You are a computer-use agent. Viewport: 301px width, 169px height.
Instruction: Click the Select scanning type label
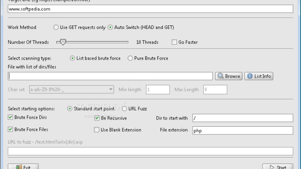[29, 58]
